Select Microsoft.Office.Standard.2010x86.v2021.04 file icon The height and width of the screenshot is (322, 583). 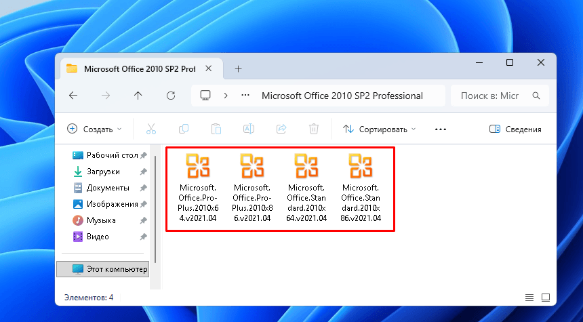pos(361,166)
